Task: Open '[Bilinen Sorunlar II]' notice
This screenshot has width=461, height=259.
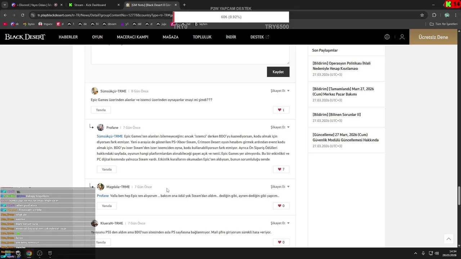Action: click(x=336, y=114)
